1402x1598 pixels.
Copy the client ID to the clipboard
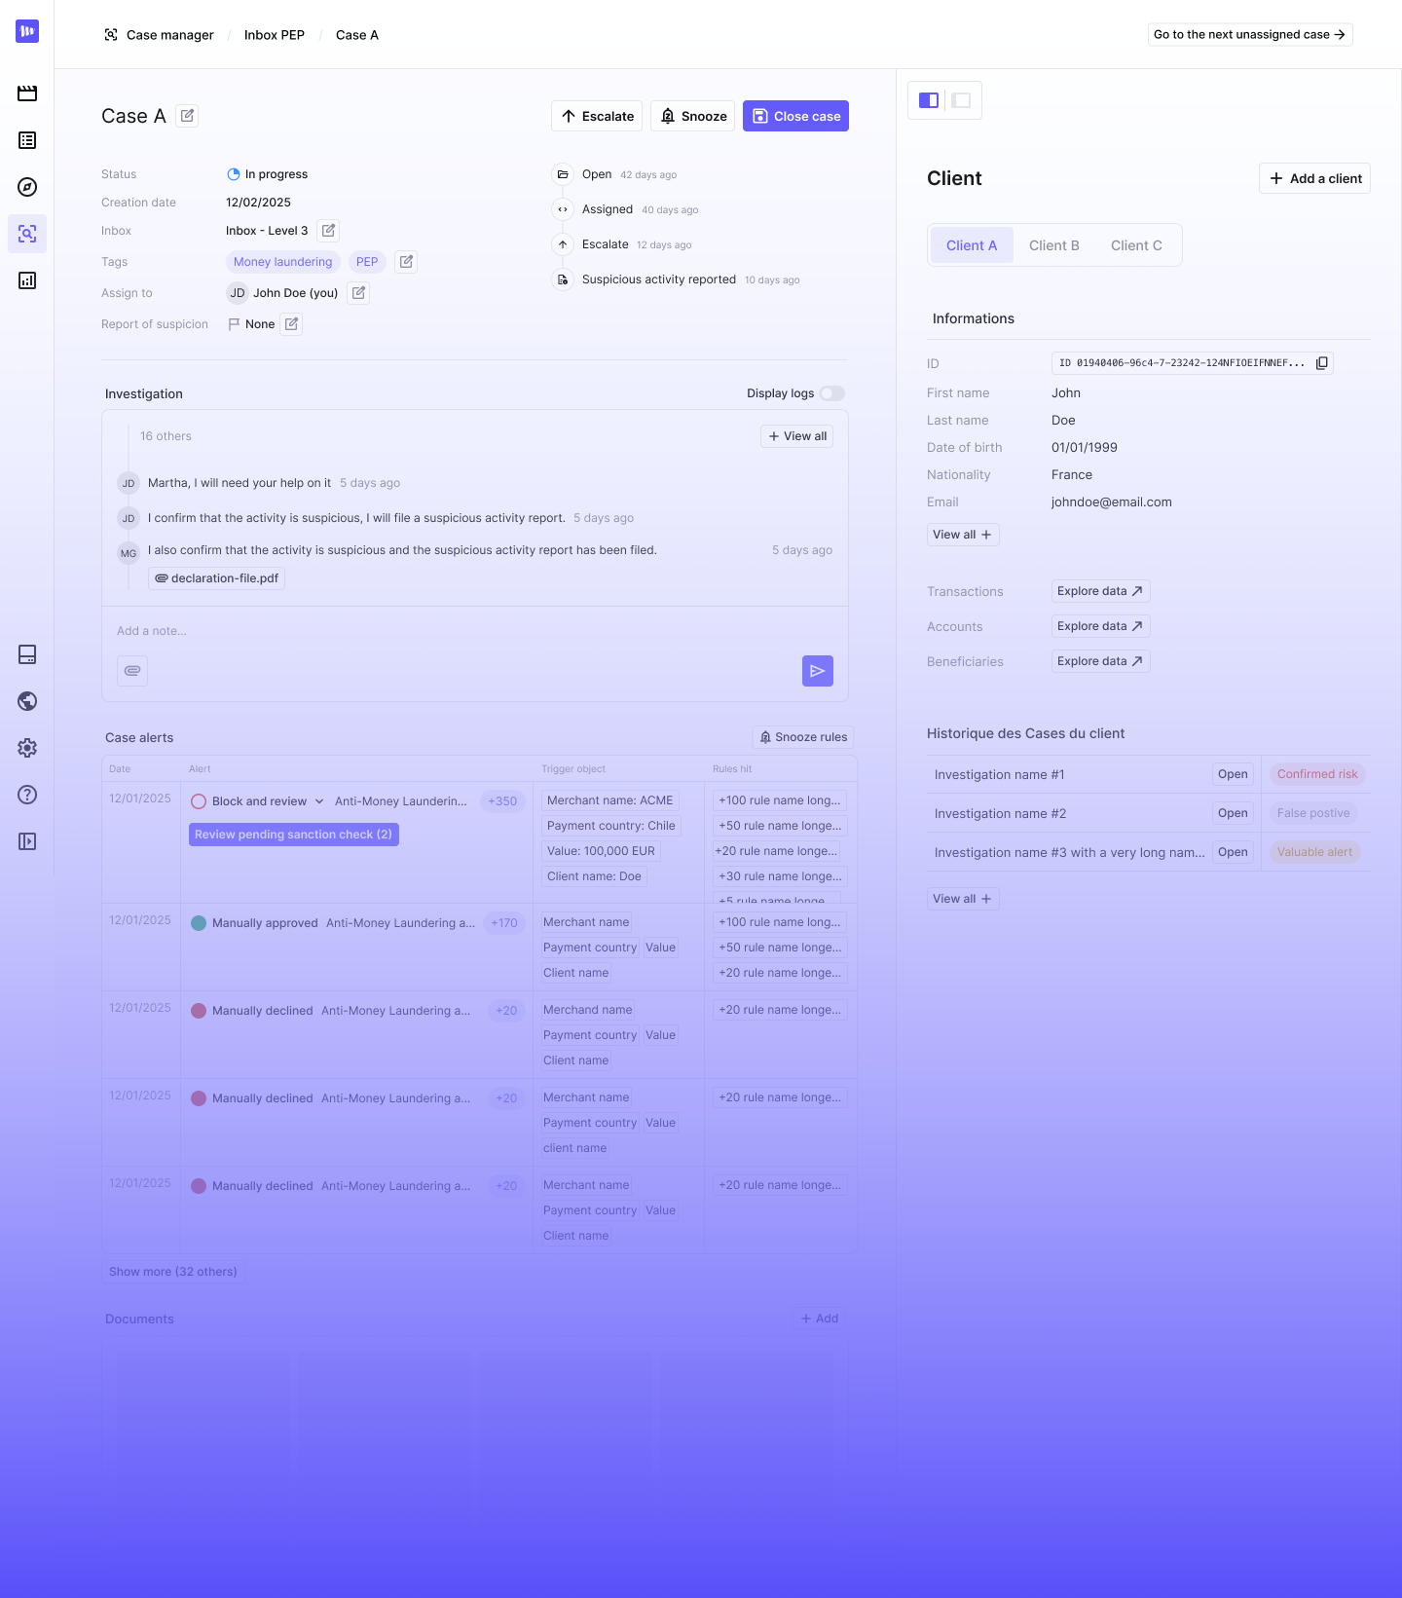click(1321, 363)
